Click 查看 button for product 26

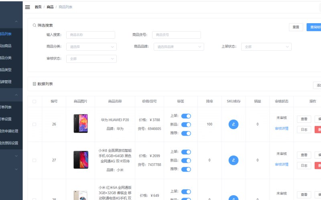coord(304,119)
